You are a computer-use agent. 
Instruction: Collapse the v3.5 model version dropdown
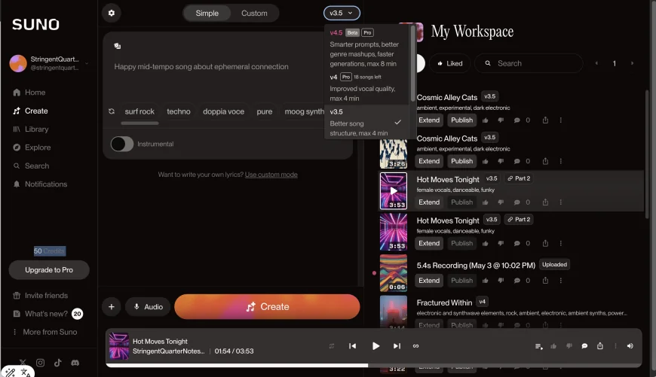[x=342, y=13]
